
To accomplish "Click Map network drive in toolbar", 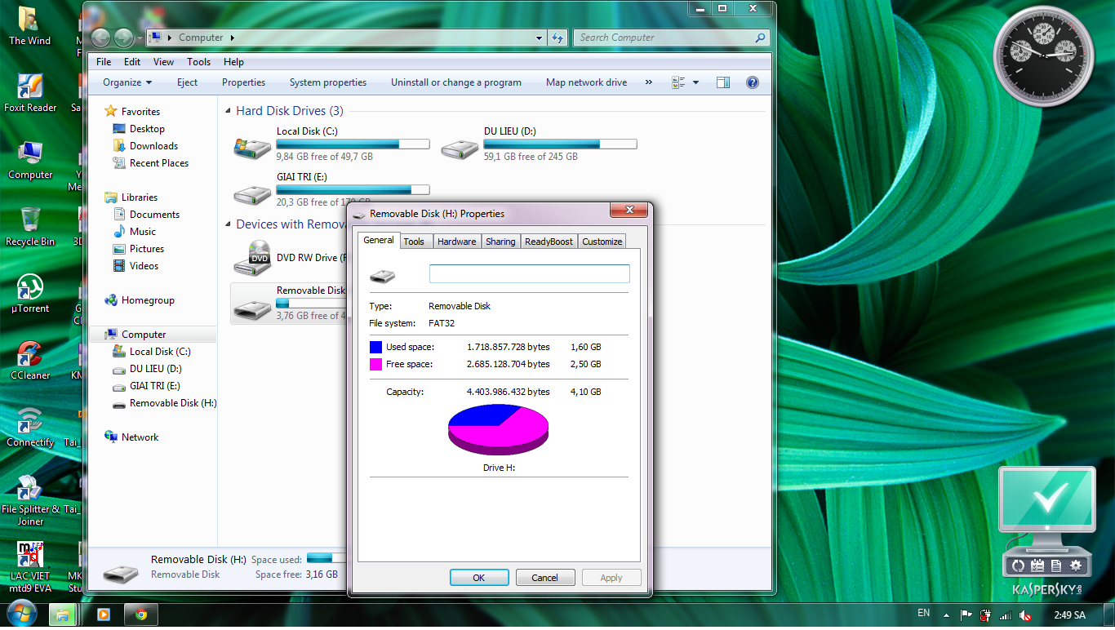I will point(587,82).
